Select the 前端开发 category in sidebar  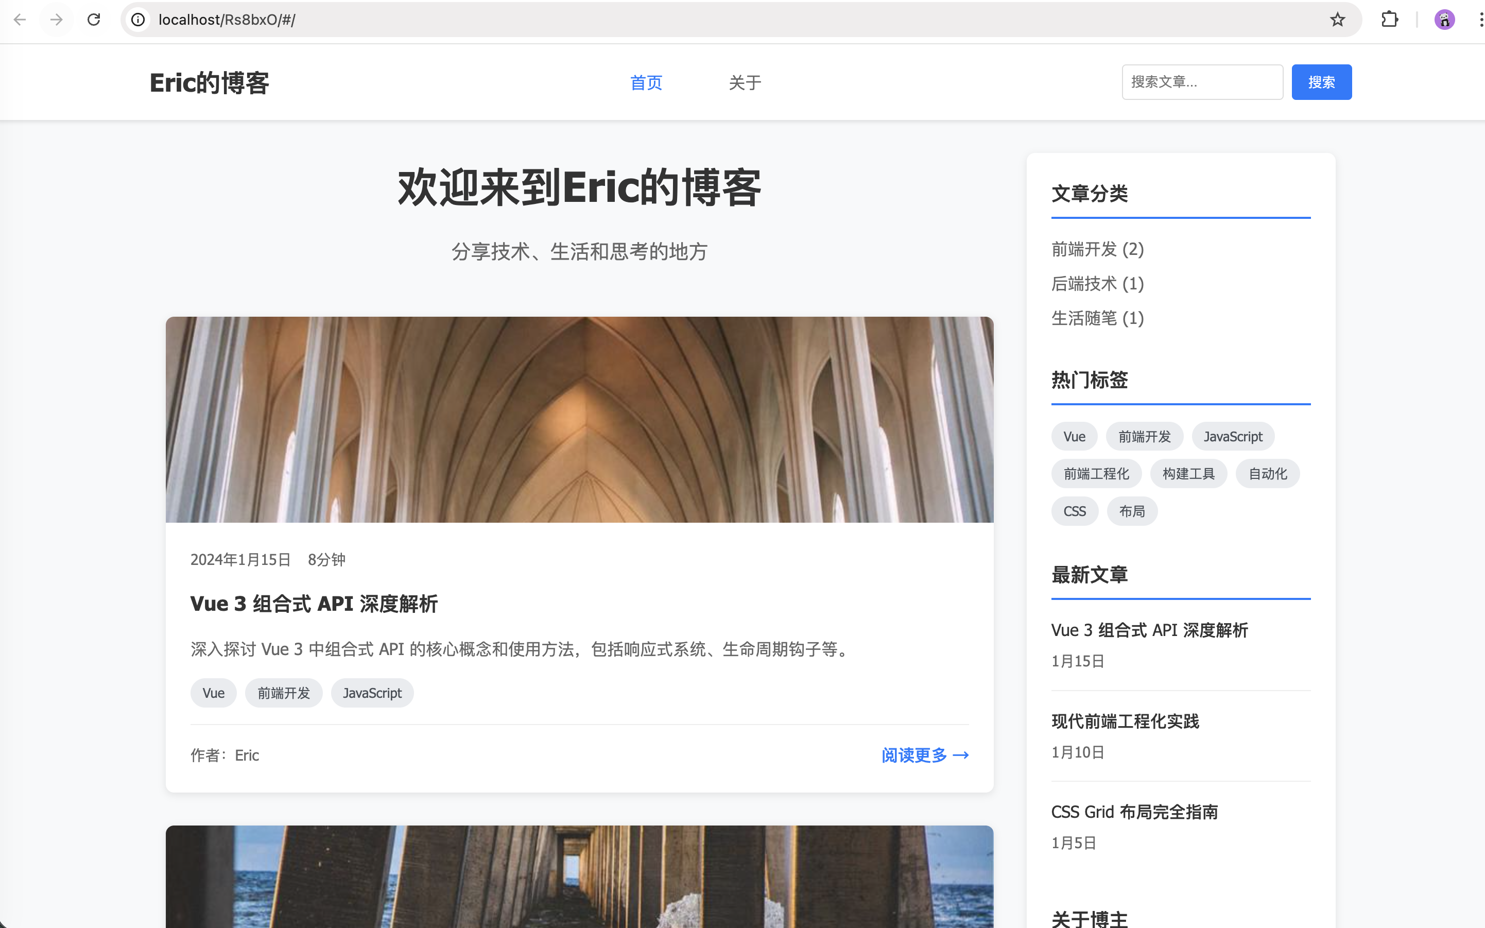click(1097, 249)
